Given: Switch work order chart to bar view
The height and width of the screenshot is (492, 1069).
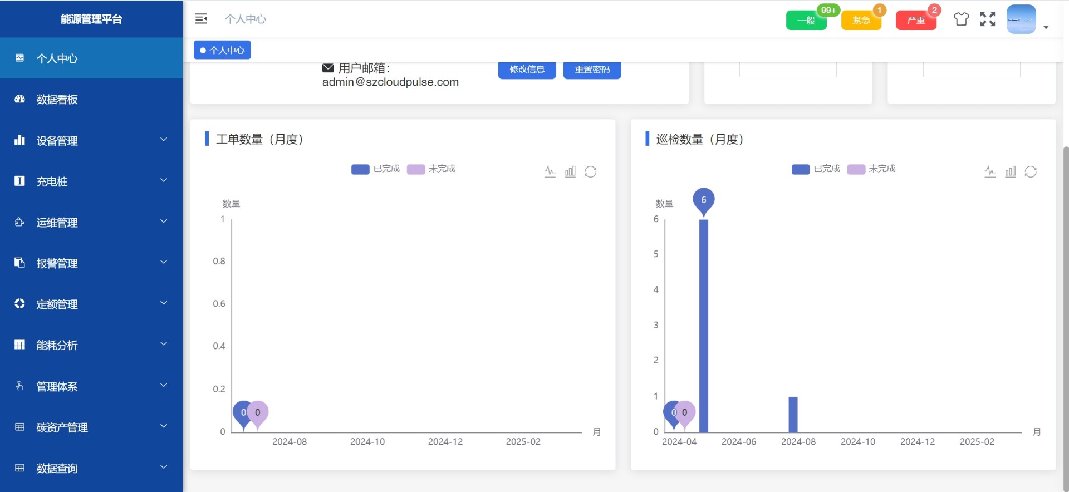Looking at the screenshot, I should [570, 171].
